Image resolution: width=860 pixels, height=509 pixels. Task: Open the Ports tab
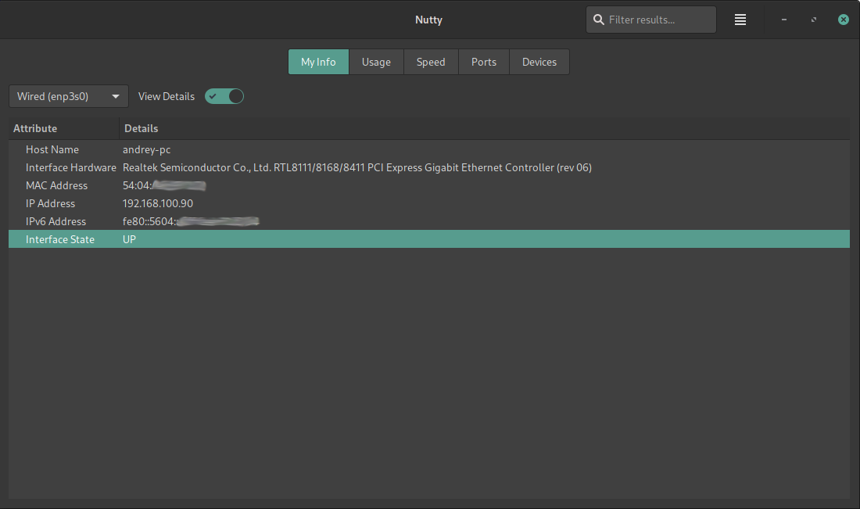point(484,62)
